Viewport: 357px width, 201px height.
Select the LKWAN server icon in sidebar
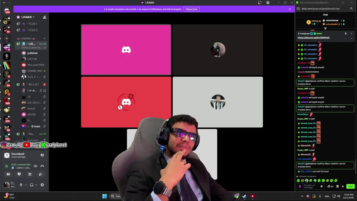7,47
